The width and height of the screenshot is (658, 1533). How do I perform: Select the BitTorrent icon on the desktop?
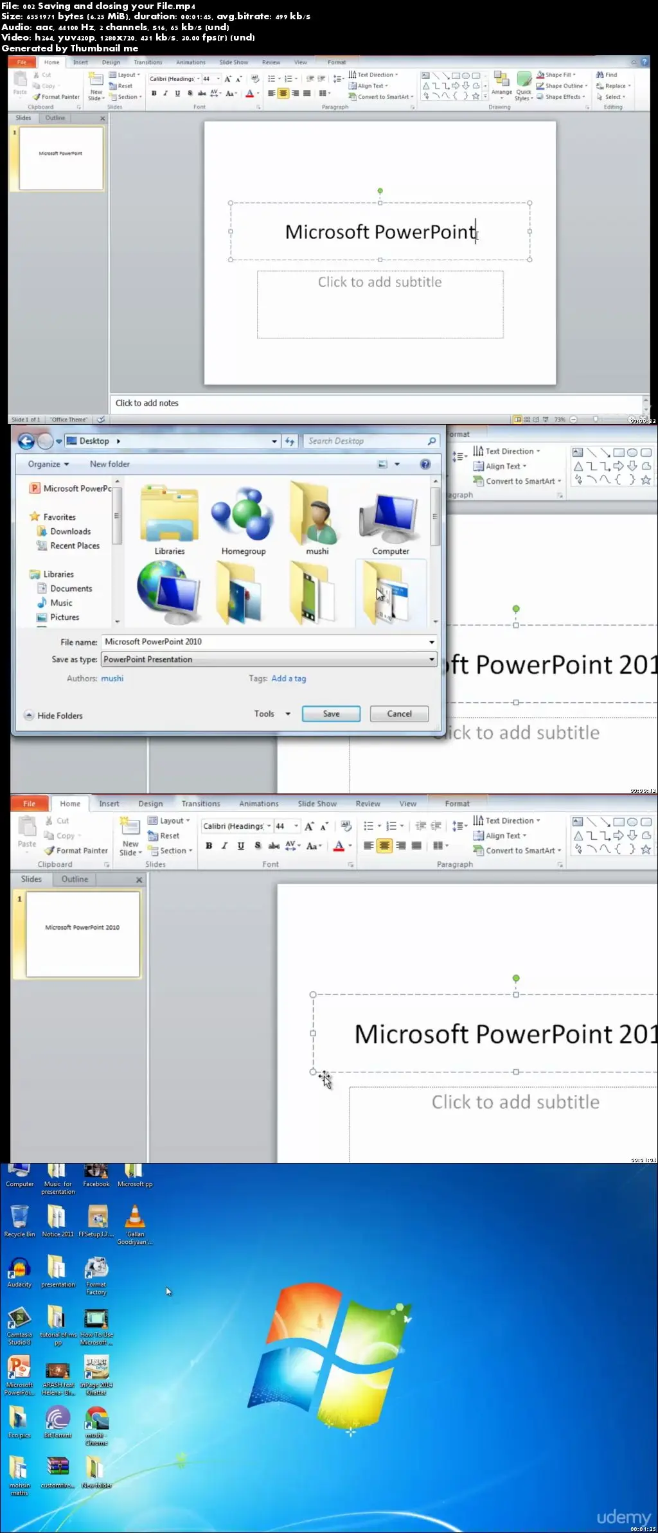point(58,1421)
